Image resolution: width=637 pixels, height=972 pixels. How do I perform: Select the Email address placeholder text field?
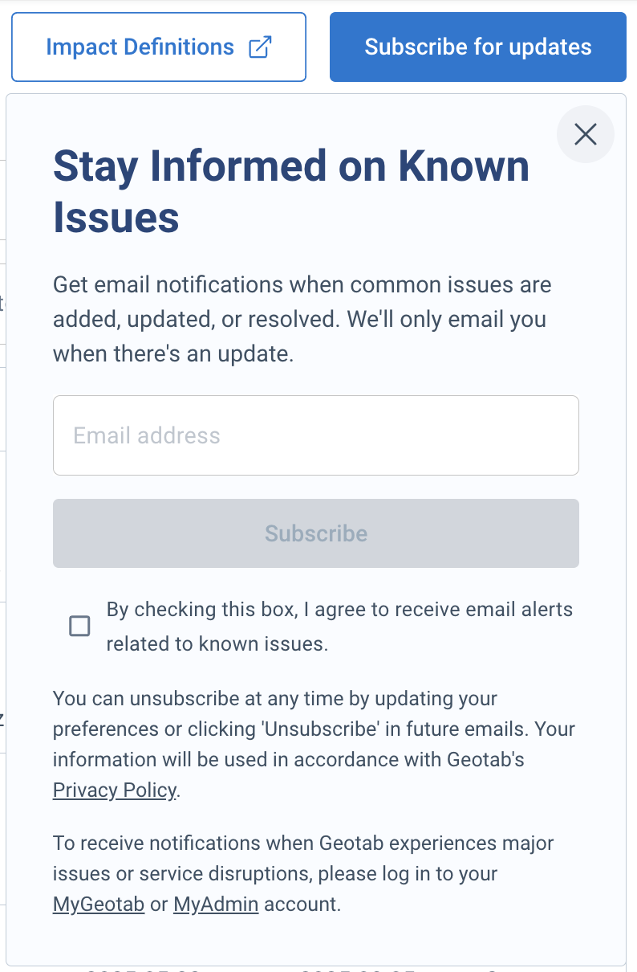[x=315, y=435]
